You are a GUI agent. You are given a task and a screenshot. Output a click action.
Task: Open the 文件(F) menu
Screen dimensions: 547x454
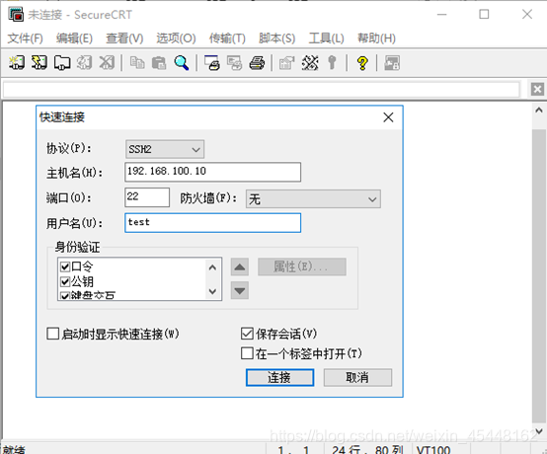point(25,38)
